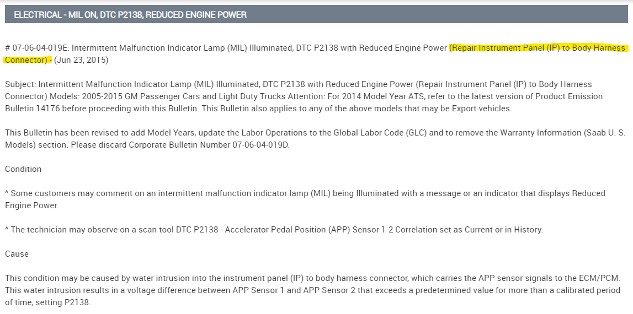Click the "setting P2138" text at the end
Screen dimensions: 633x314
[65, 302]
